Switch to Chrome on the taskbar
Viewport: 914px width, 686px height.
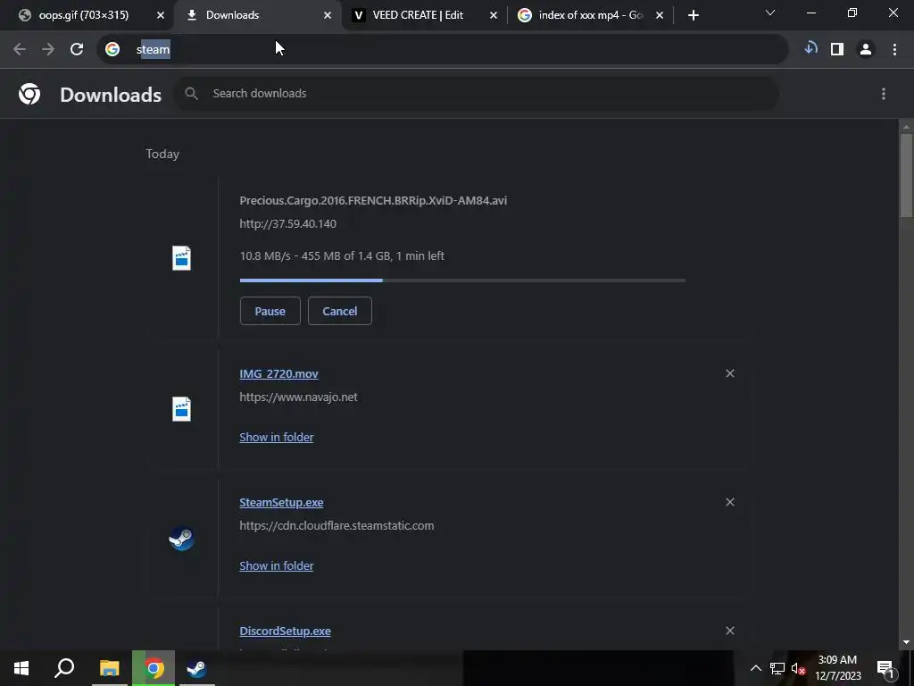(x=154, y=668)
